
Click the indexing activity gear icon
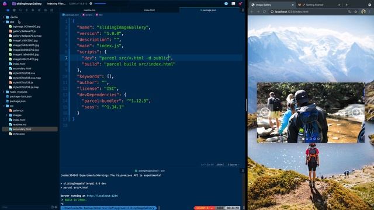point(91,3)
